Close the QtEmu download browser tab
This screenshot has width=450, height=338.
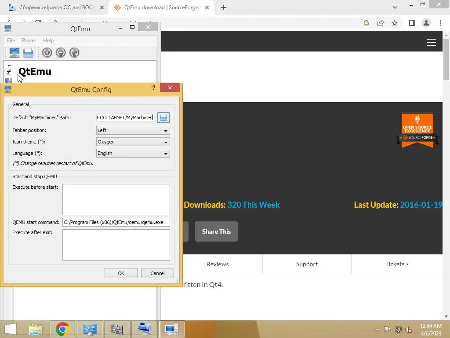click(x=207, y=7)
